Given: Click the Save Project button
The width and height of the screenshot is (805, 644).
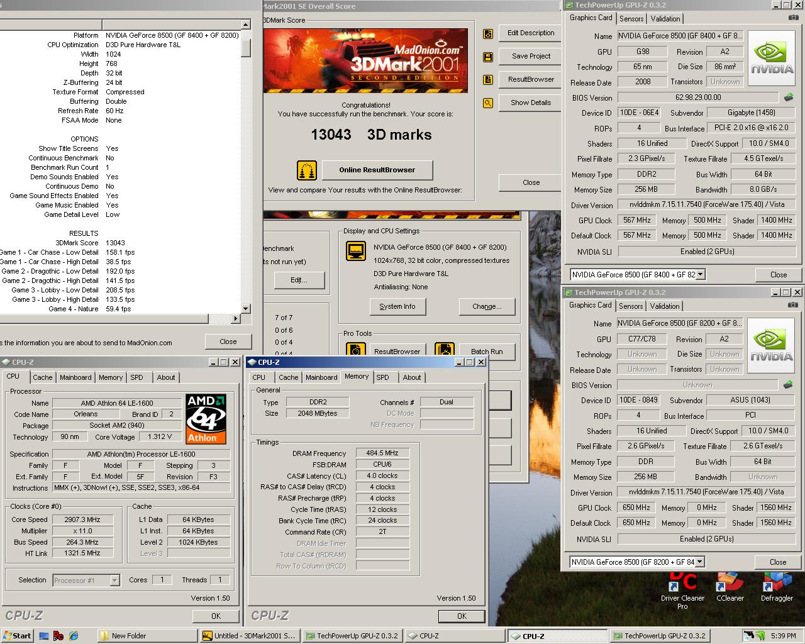Looking at the screenshot, I should click(531, 56).
